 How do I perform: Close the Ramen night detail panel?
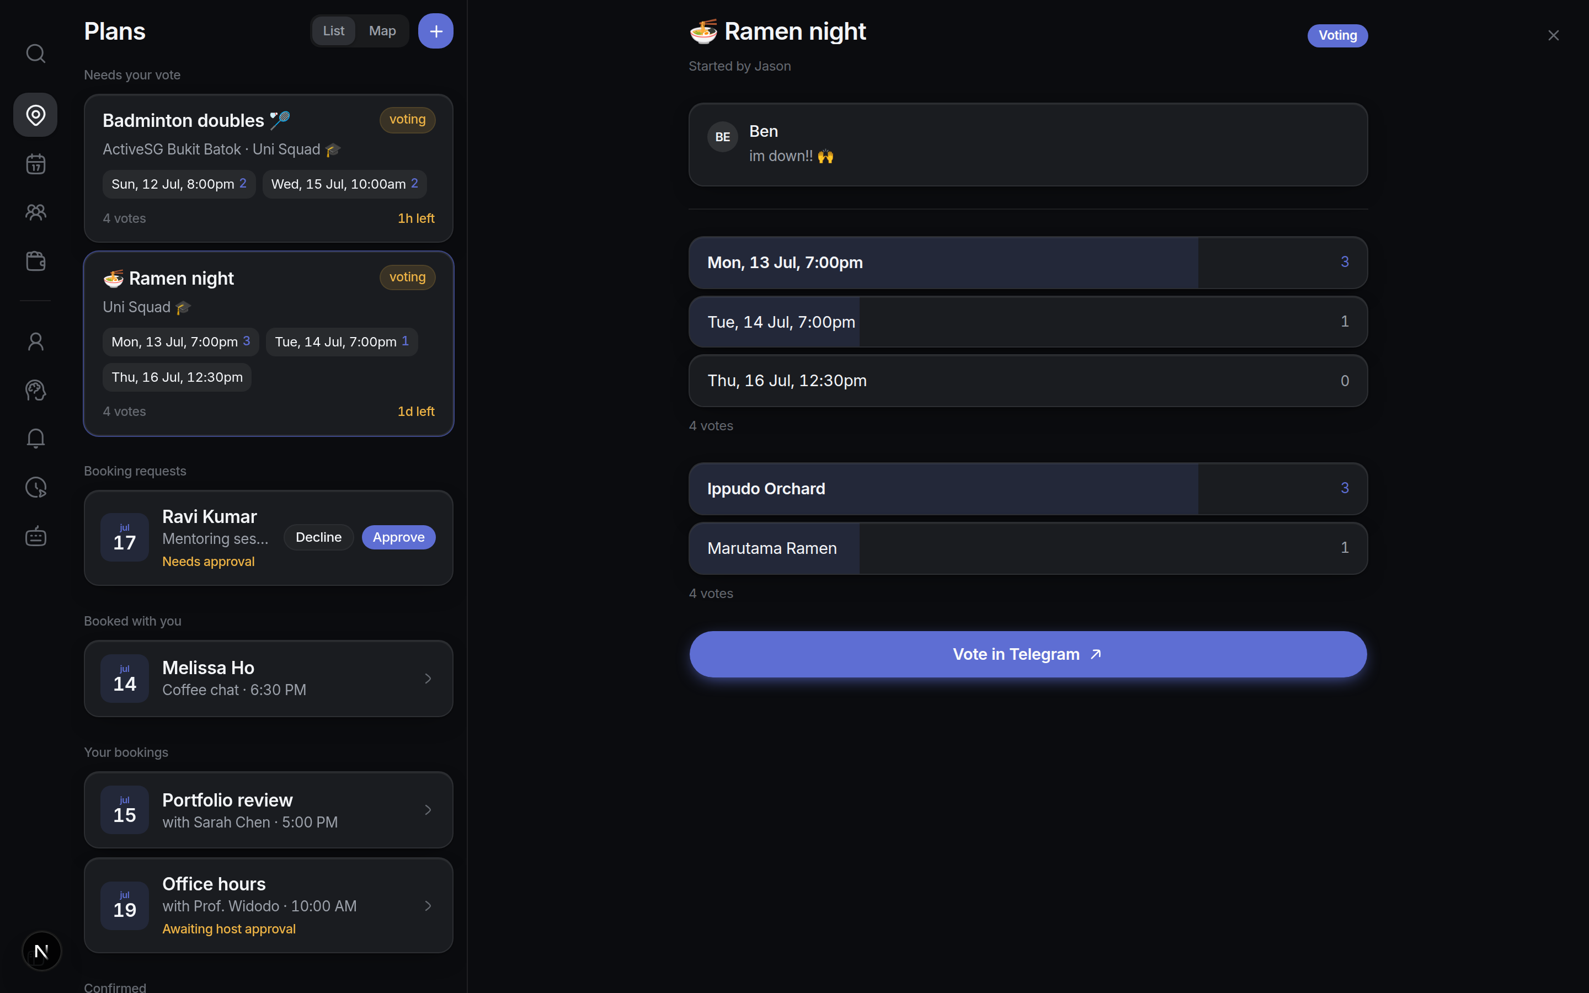coord(1553,35)
